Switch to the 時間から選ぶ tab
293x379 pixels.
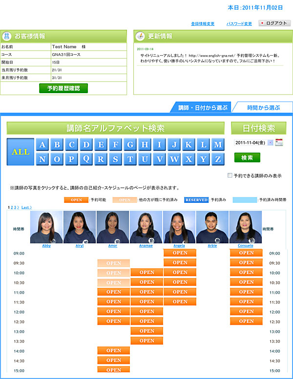(x=264, y=108)
